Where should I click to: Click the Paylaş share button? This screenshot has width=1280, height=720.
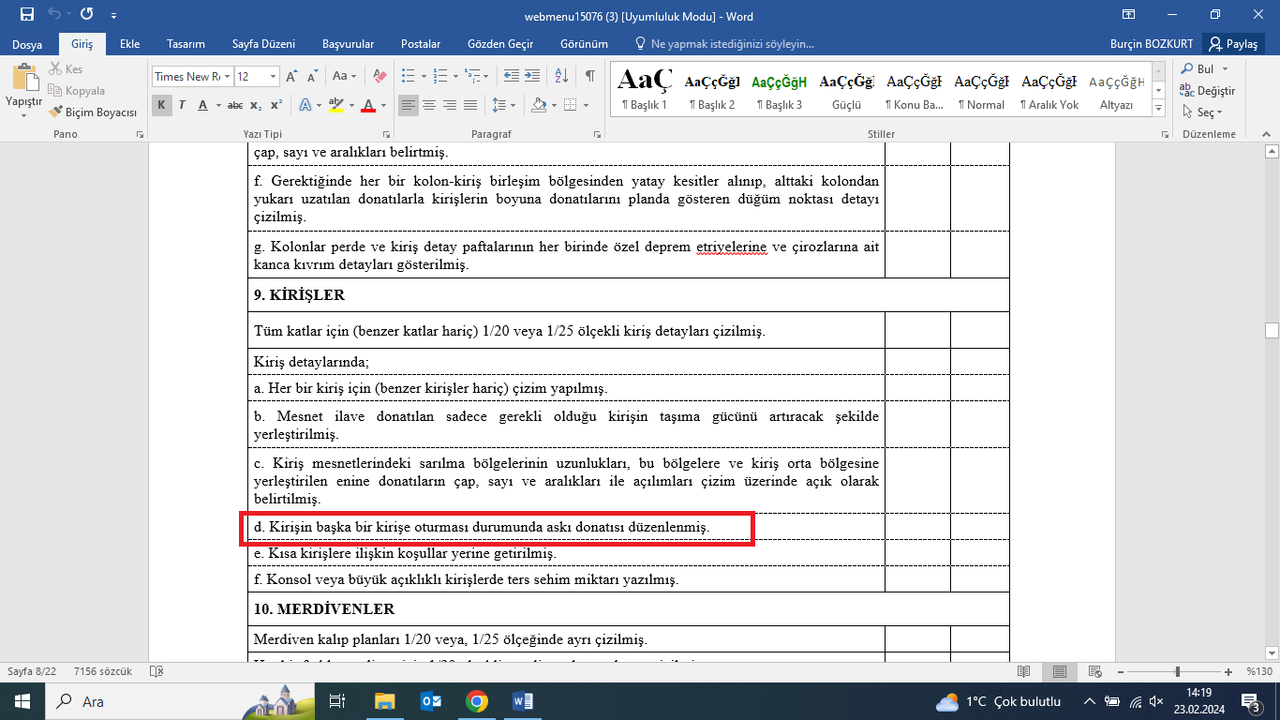[x=1233, y=44]
